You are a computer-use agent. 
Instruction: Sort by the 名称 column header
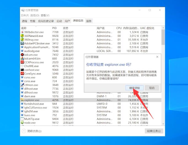(x=36, y=28)
